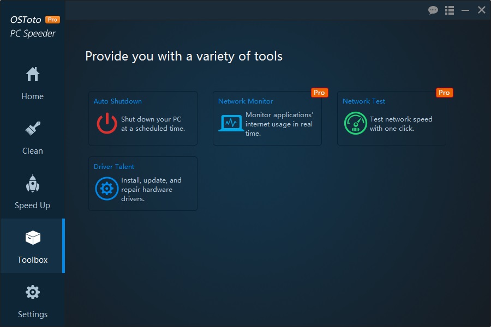491x327 pixels.
Task: Open the feedback chat bubble icon
Action: (x=433, y=10)
